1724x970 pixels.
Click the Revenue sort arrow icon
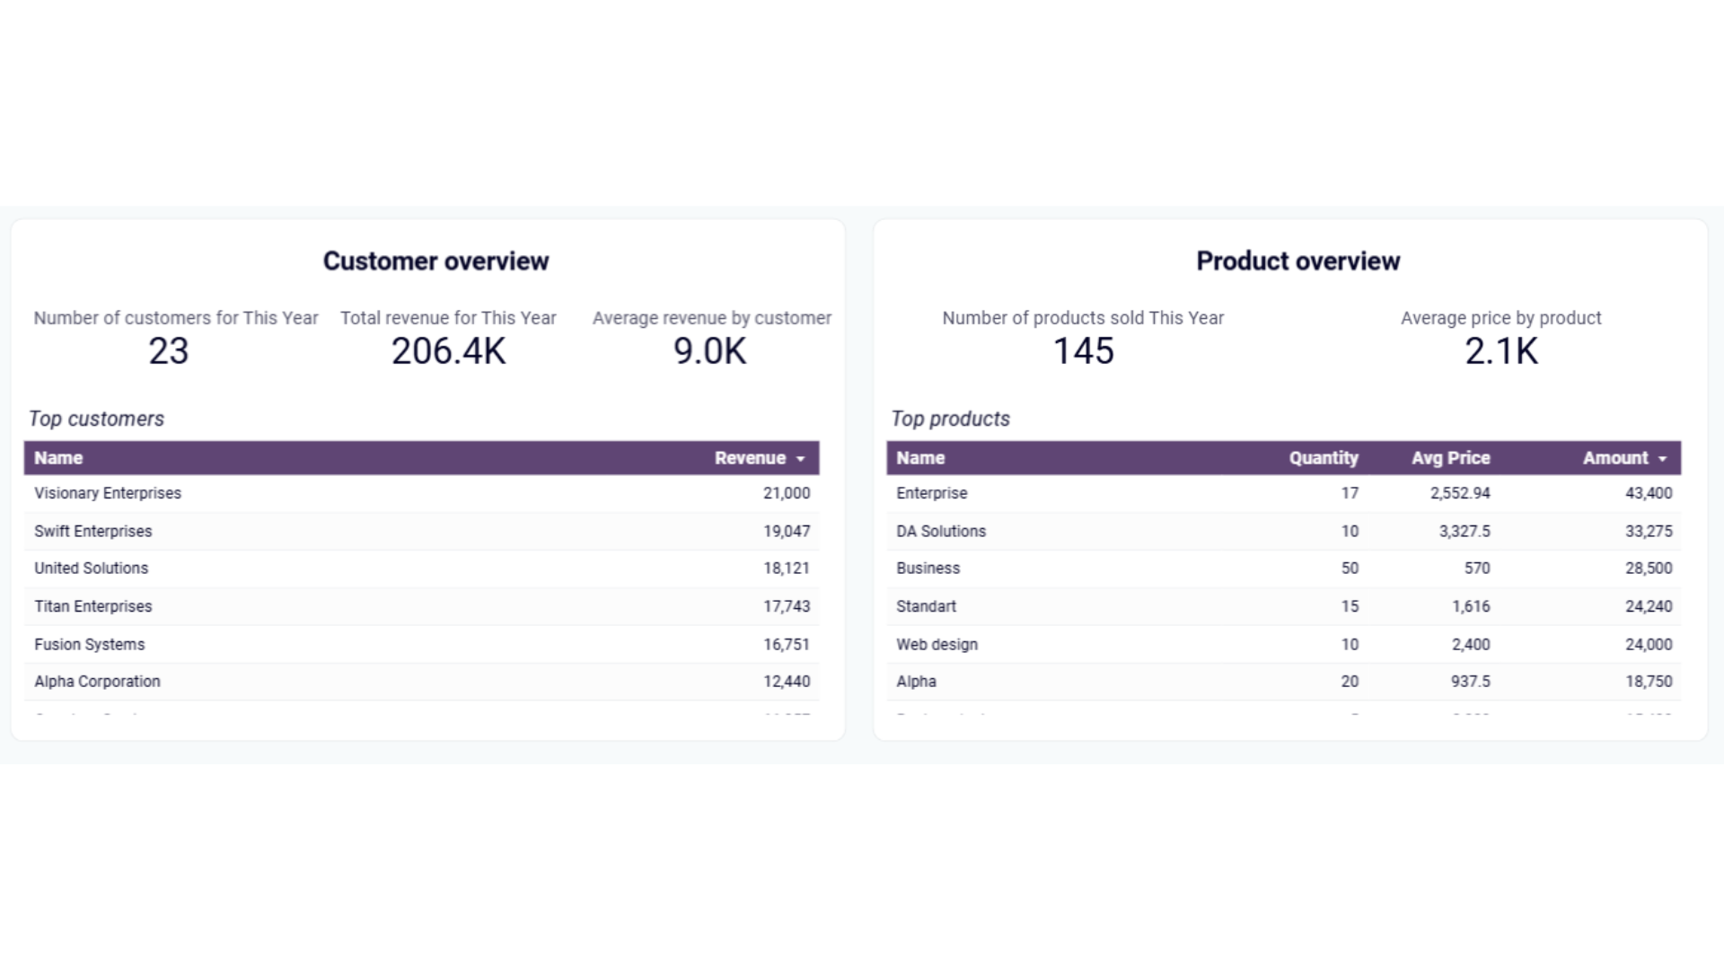pyautogui.click(x=800, y=459)
